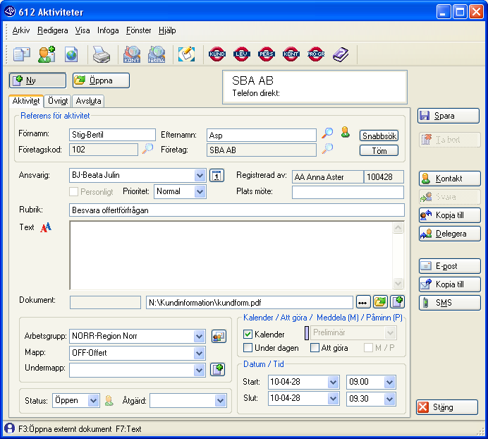Viewport: 488px width, 439px height.
Task: Click the Töm button
Action: click(379, 151)
